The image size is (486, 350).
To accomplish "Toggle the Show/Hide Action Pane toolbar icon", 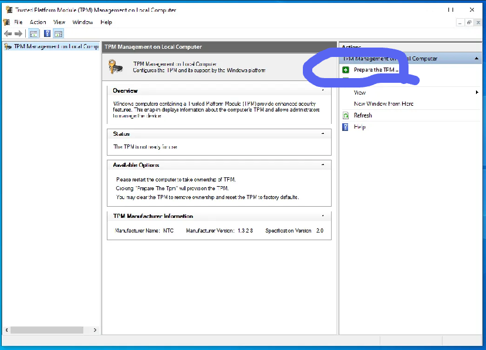I will (x=58, y=33).
